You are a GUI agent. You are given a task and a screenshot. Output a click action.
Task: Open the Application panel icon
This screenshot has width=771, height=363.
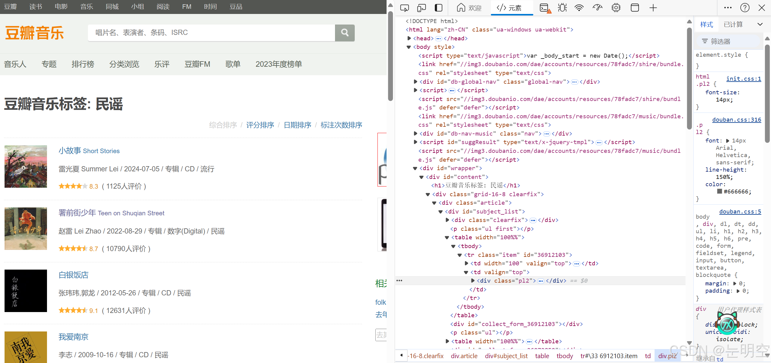click(x=635, y=8)
